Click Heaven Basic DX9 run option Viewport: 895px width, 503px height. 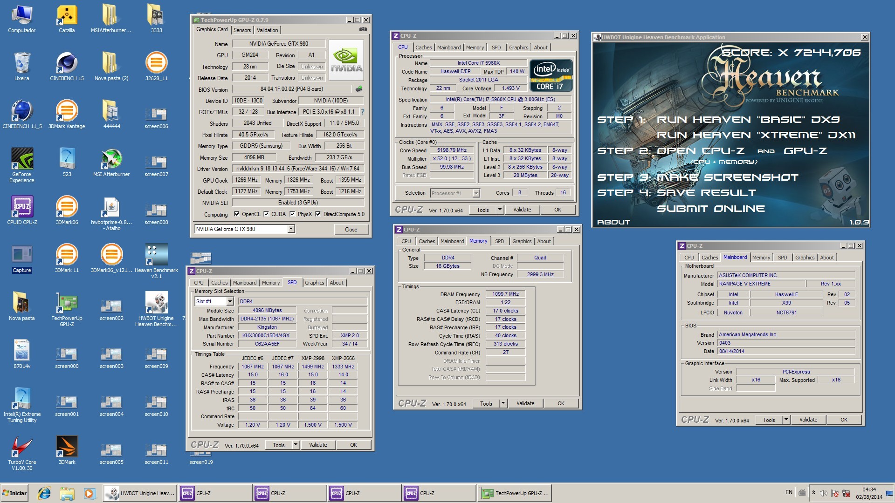click(748, 120)
